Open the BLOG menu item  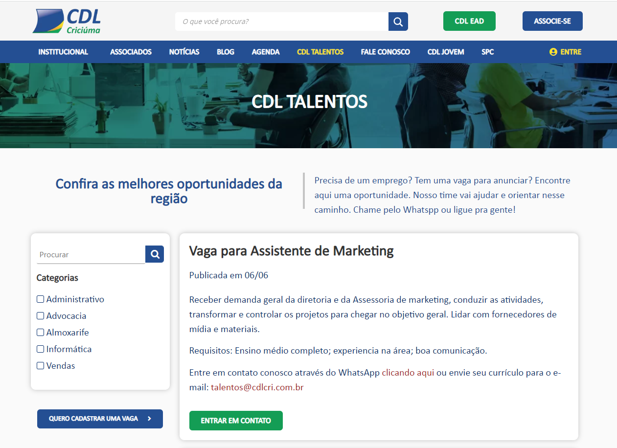click(x=226, y=52)
